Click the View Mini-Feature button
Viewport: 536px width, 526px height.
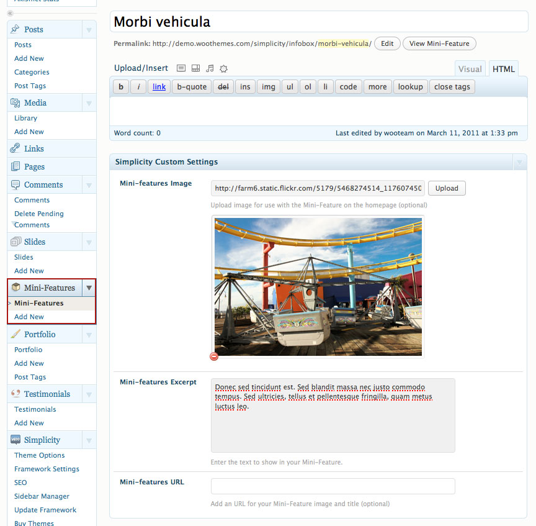(439, 43)
